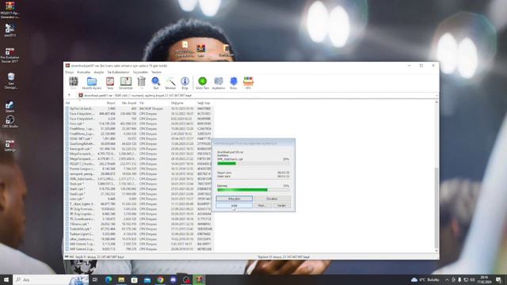The height and width of the screenshot is (285, 507).
Task: Click the İptal (Cancel) button
Action: (234, 206)
